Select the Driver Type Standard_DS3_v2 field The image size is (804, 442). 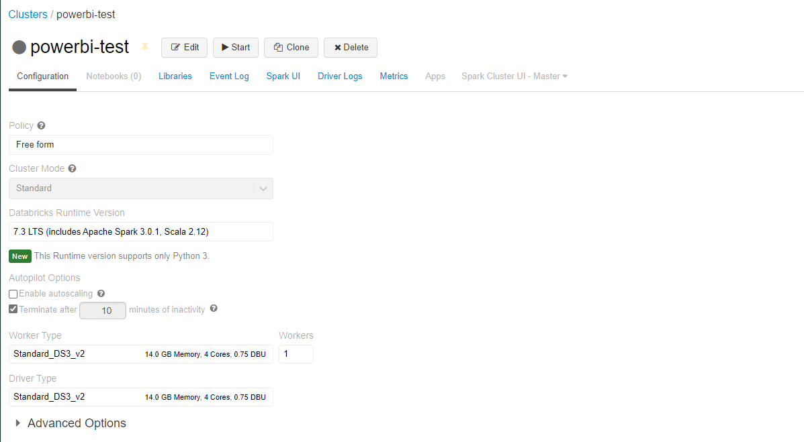click(x=141, y=397)
